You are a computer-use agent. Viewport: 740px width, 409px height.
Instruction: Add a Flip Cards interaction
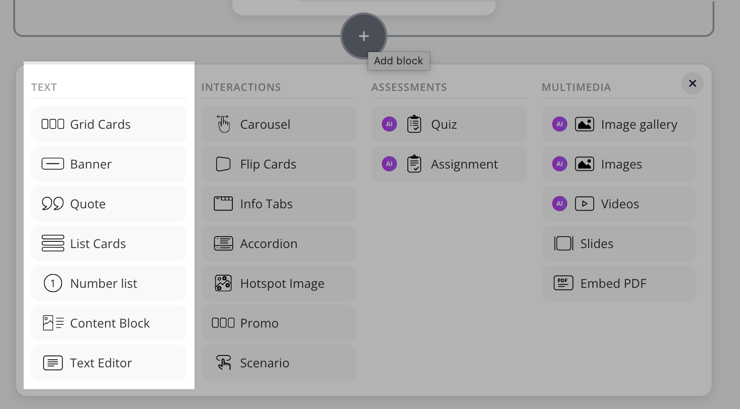[279, 164]
